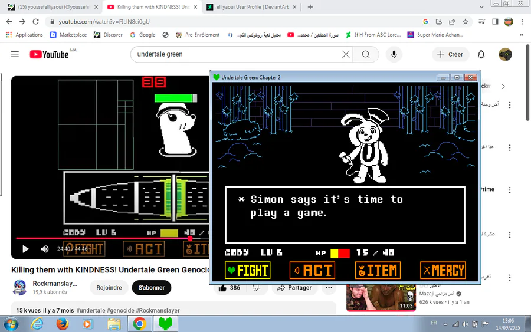Viewport: 531px width, 332px height.
Task: Open the file explorer folder on the taskbar
Action: [114, 324]
